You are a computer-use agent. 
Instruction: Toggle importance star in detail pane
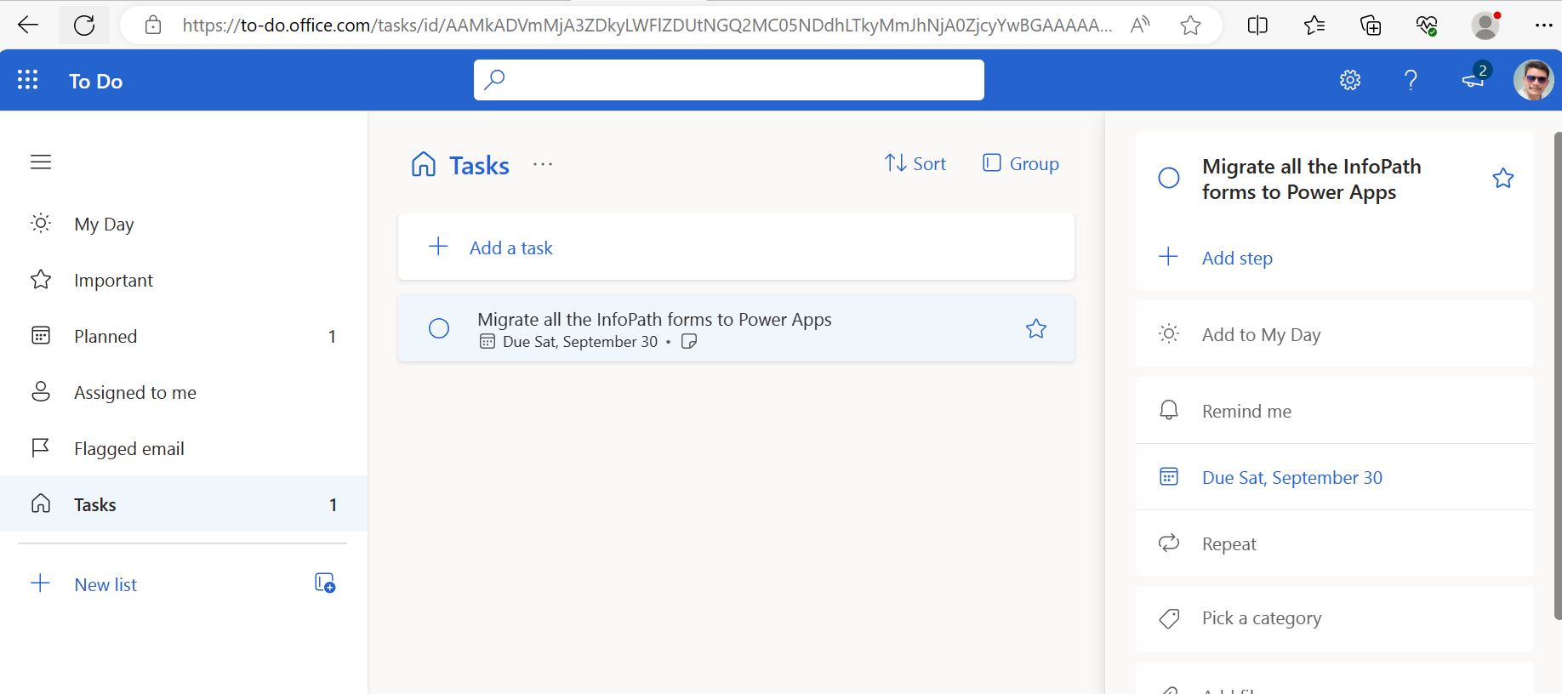point(1503,178)
